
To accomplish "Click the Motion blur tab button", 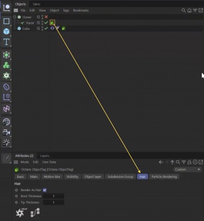I will pos(52,177).
